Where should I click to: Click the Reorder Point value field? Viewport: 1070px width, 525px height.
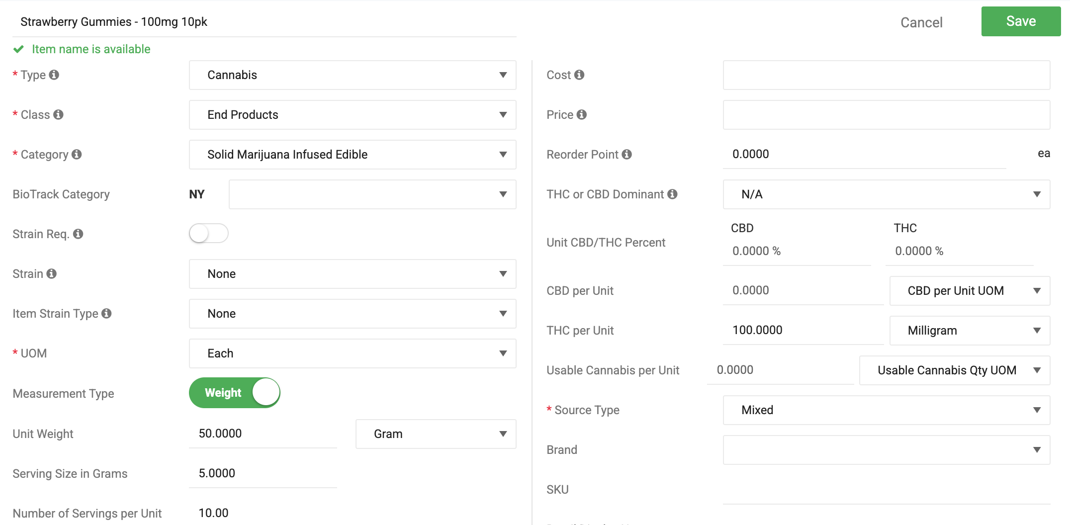tap(865, 154)
